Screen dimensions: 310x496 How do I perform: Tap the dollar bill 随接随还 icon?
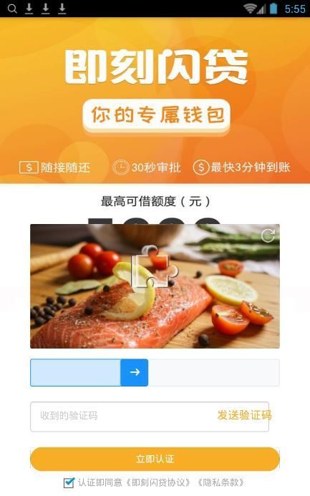click(29, 167)
